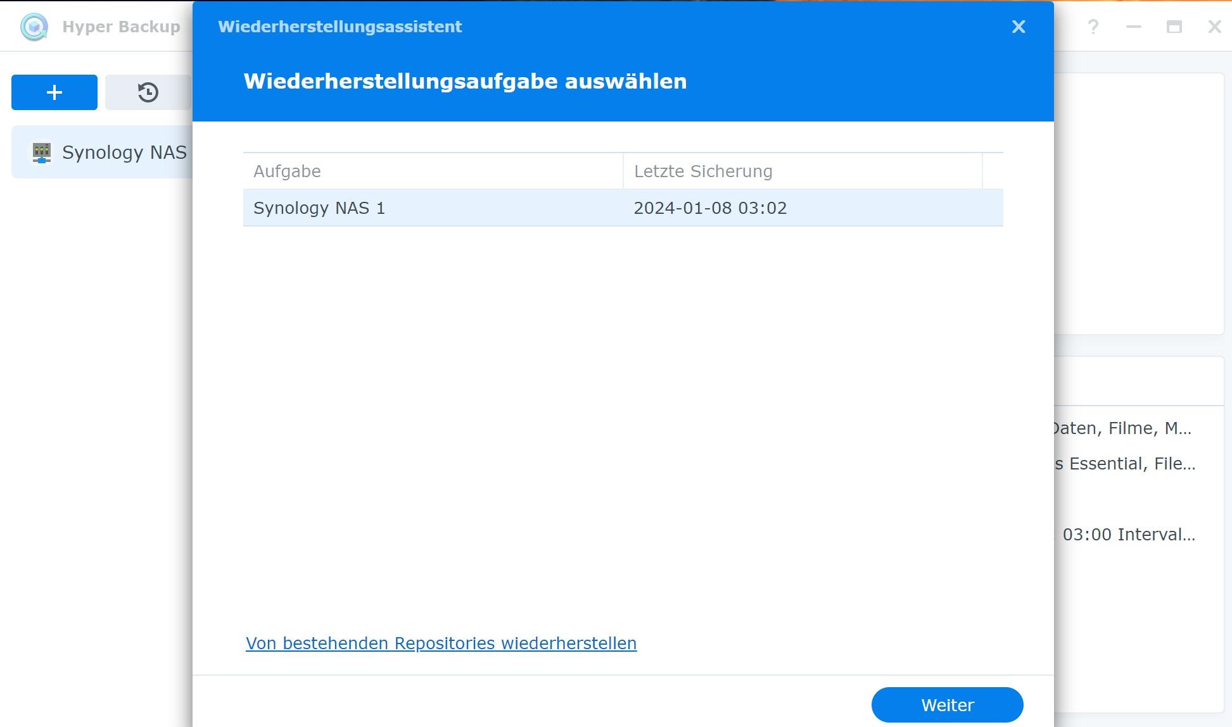Sort by the Aufgabe column header
Screen dimensions: 1232x727
433,171
